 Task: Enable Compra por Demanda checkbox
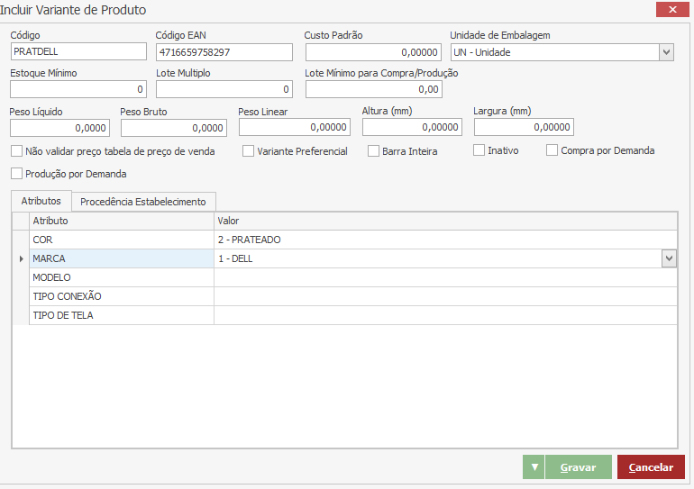pos(552,150)
